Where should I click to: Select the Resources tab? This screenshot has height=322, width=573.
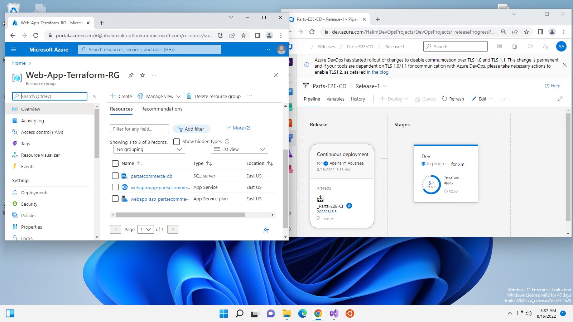(121, 109)
